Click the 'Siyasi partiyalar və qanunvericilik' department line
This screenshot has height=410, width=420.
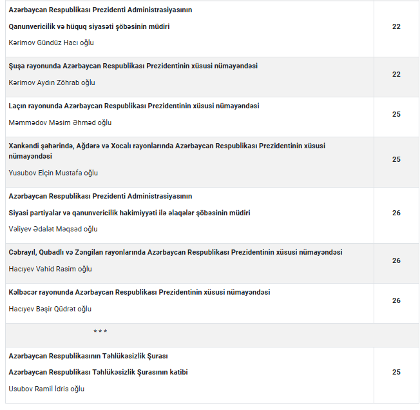point(129,213)
